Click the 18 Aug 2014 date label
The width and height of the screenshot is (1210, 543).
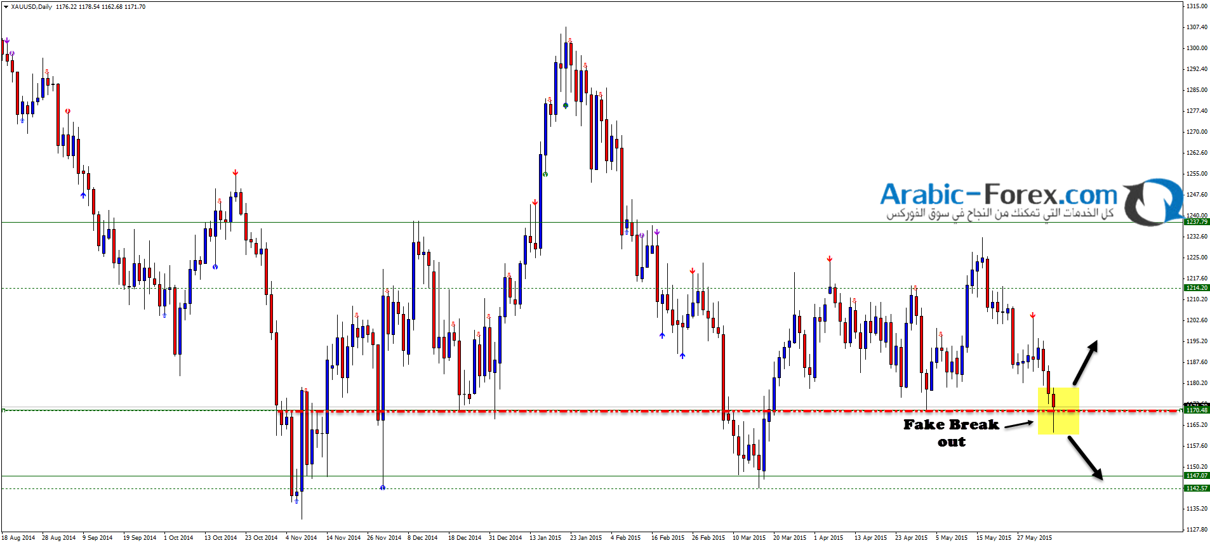point(18,538)
